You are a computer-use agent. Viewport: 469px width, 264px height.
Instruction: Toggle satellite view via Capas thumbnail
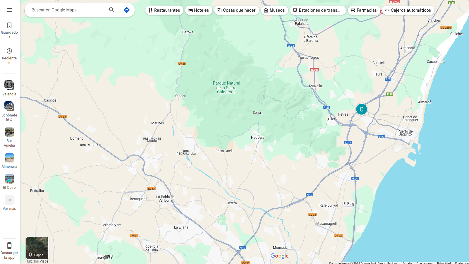click(x=37, y=248)
